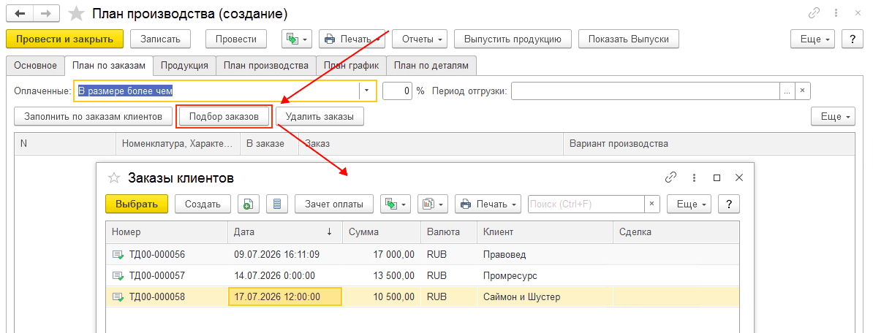Click Провести и закрыть button

tap(64, 39)
